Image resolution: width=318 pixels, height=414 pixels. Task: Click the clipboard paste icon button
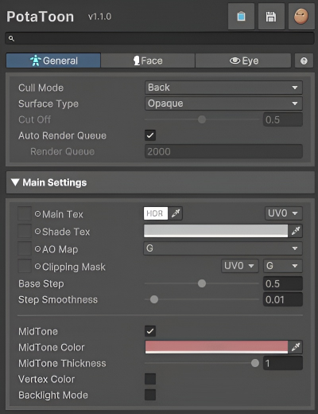click(241, 17)
